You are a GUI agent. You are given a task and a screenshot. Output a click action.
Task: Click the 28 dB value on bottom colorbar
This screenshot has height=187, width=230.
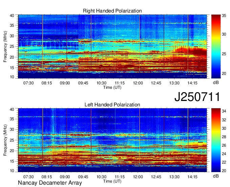tap(224, 137)
